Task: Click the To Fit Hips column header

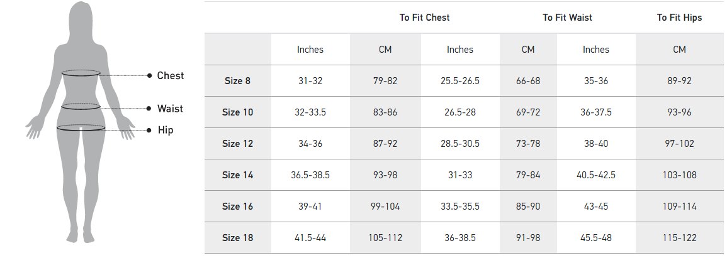Action: pos(679,18)
